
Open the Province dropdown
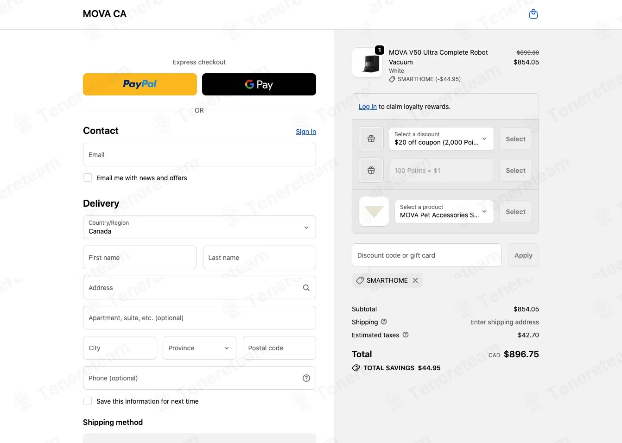(x=199, y=348)
